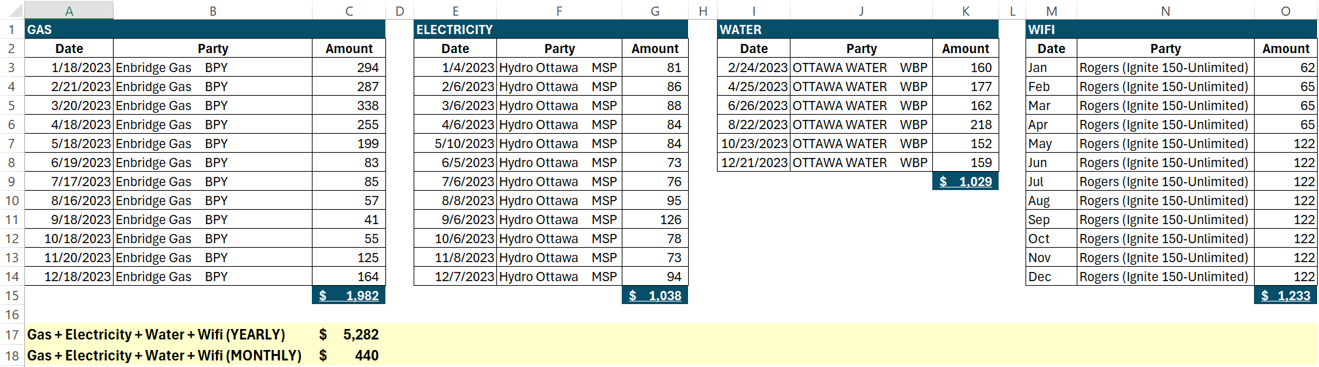Click the water amount 218 cell

point(965,125)
